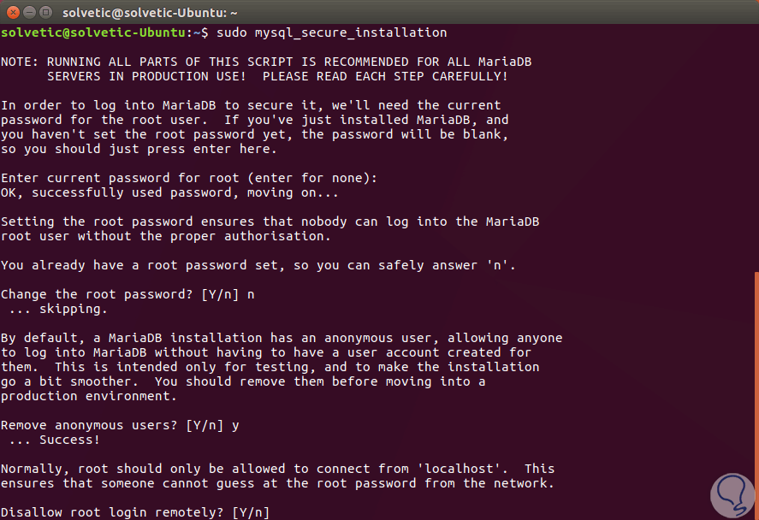759x520 pixels.
Task: Focus the Disallow root login remotely prompt
Action: click(x=135, y=512)
